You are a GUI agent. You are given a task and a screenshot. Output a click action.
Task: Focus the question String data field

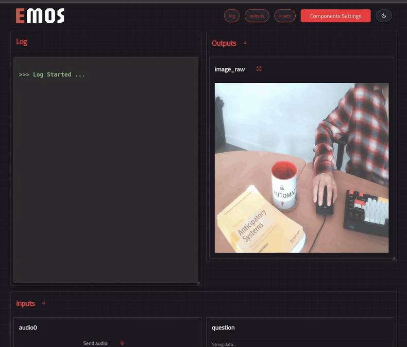click(301, 343)
